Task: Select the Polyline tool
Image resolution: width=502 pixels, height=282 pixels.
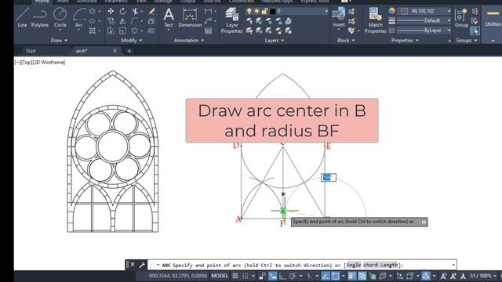Action: (40, 17)
